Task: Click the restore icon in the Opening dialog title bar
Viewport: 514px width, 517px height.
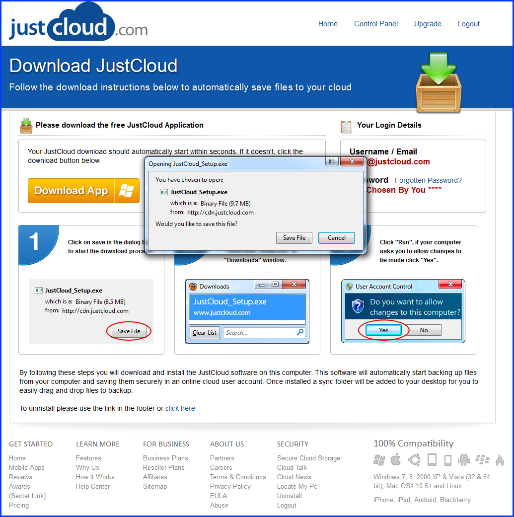Action: click(332, 161)
